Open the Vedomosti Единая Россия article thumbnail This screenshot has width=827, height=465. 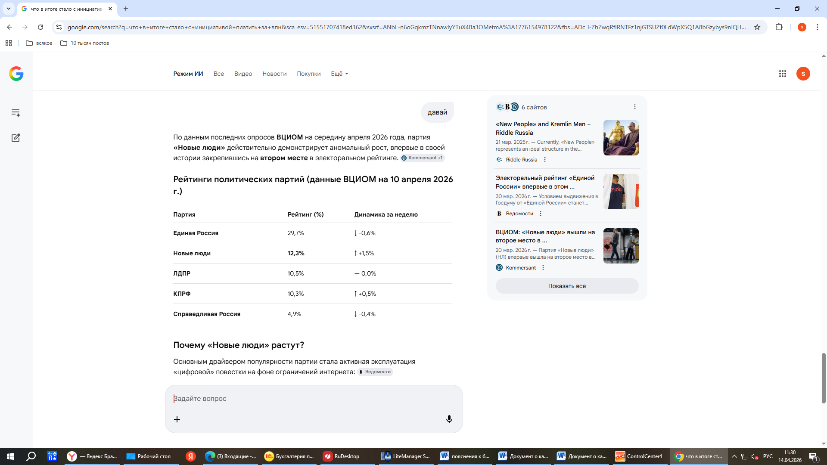(x=621, y=192)
